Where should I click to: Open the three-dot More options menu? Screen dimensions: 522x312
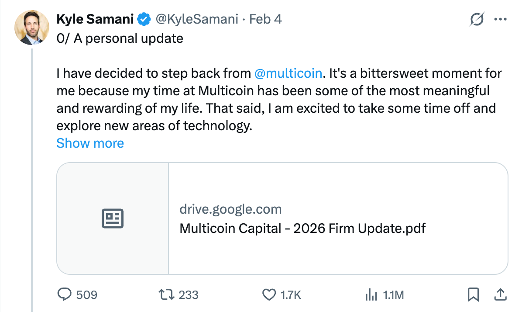click(x=500, y=20)
